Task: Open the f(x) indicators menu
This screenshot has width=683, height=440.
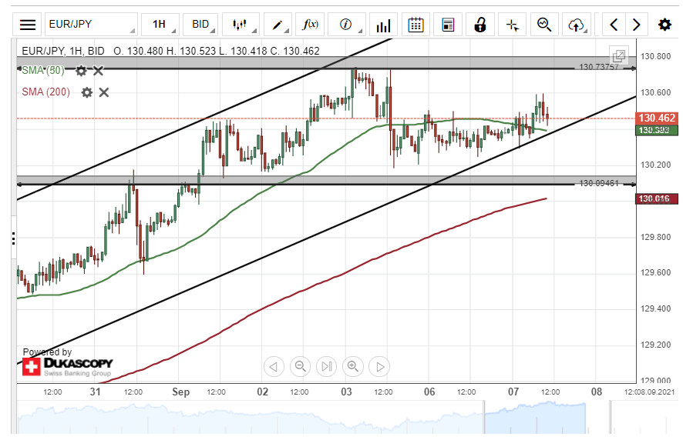Action: 311,25
